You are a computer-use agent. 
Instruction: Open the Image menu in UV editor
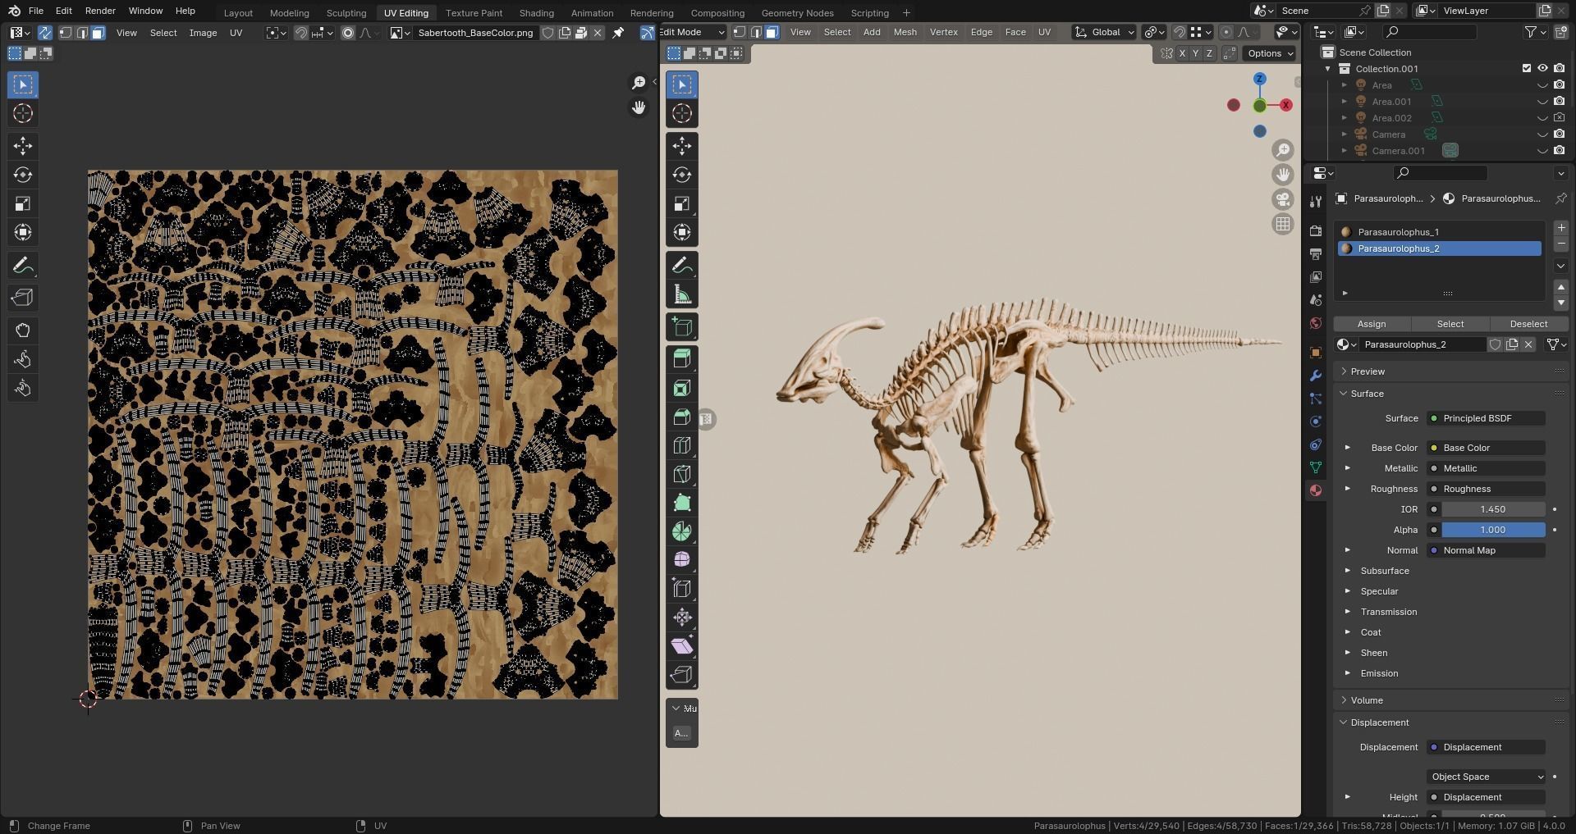[203, 33]
